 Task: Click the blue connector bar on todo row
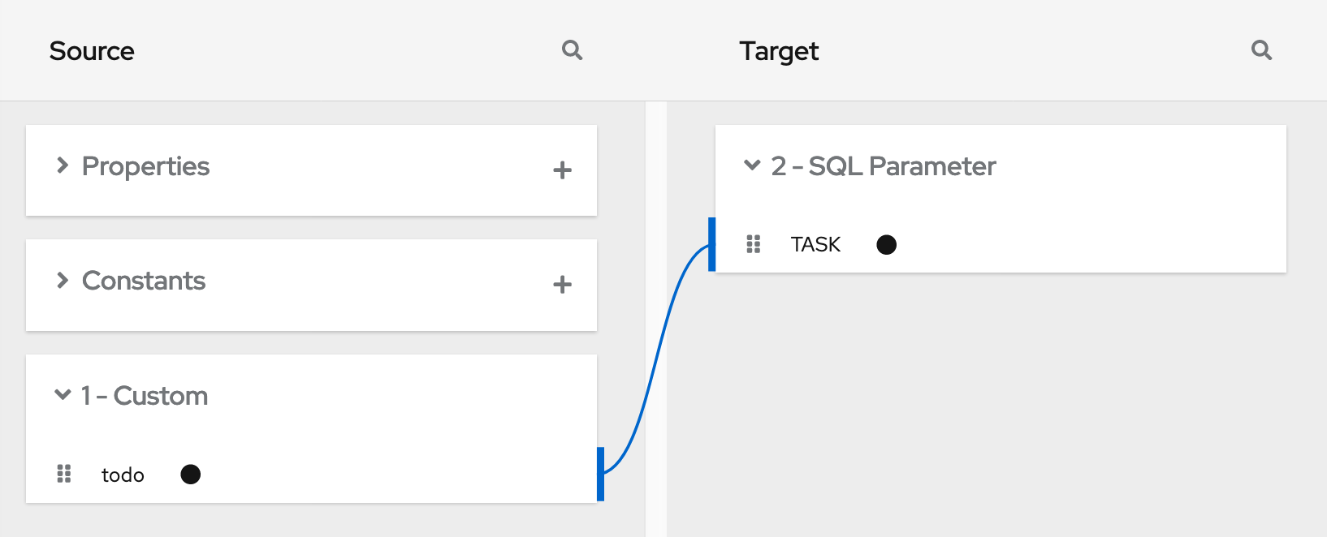click(600, 474)
